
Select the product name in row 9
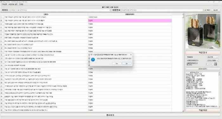[x=46, y=45]
